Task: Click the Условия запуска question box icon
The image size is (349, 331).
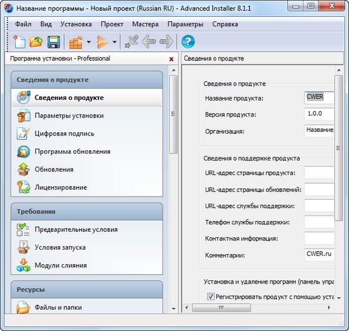Action: (24, 247)
